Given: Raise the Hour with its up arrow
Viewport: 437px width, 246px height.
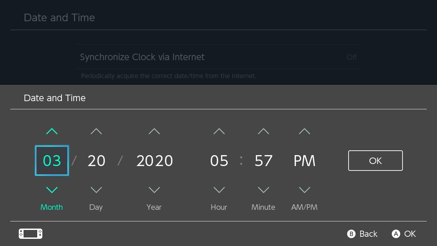Looking at the screenshot, I should [219, 131].
